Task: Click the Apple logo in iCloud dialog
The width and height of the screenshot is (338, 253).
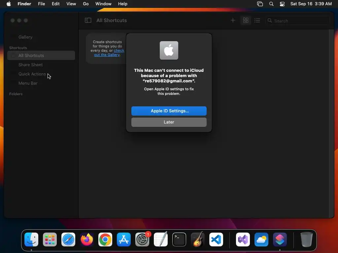Action: coord(169,50)
